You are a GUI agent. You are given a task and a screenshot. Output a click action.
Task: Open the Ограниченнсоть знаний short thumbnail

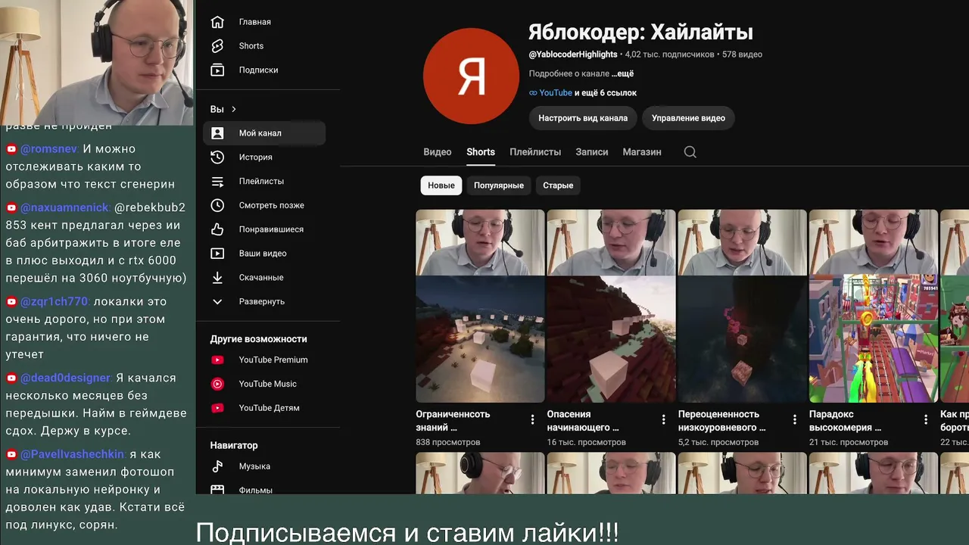(480, 306)
